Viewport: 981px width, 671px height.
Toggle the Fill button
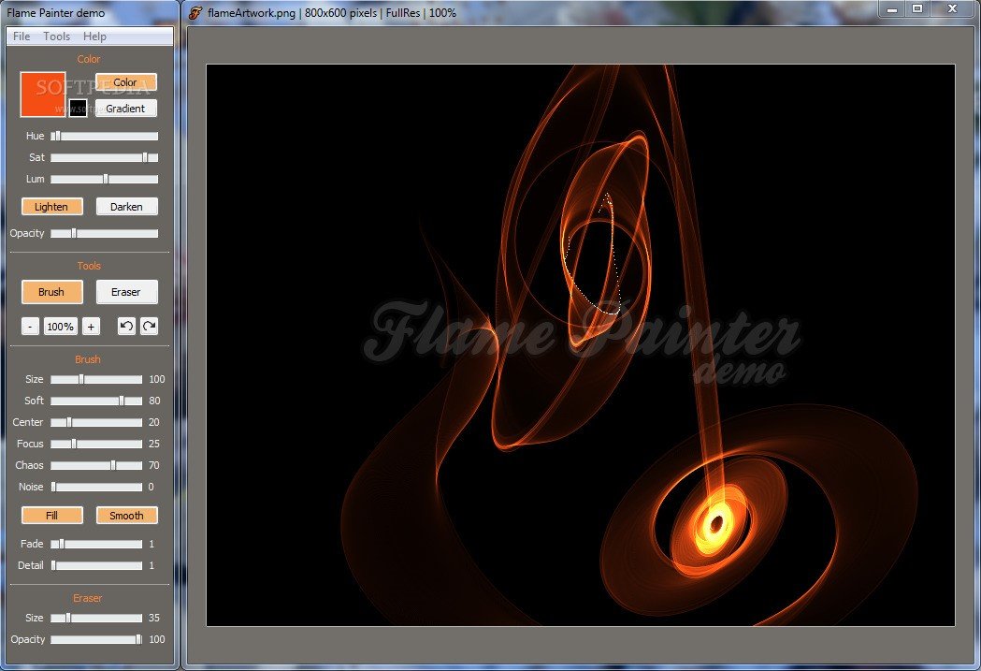pos(52,515)
